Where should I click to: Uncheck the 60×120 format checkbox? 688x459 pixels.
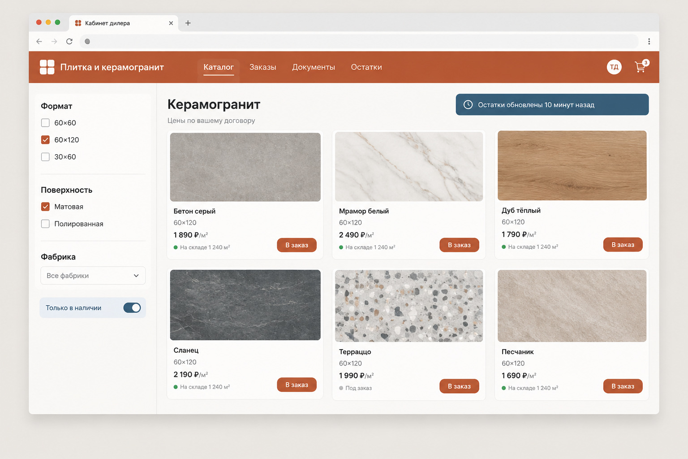(x=45, y=140)
